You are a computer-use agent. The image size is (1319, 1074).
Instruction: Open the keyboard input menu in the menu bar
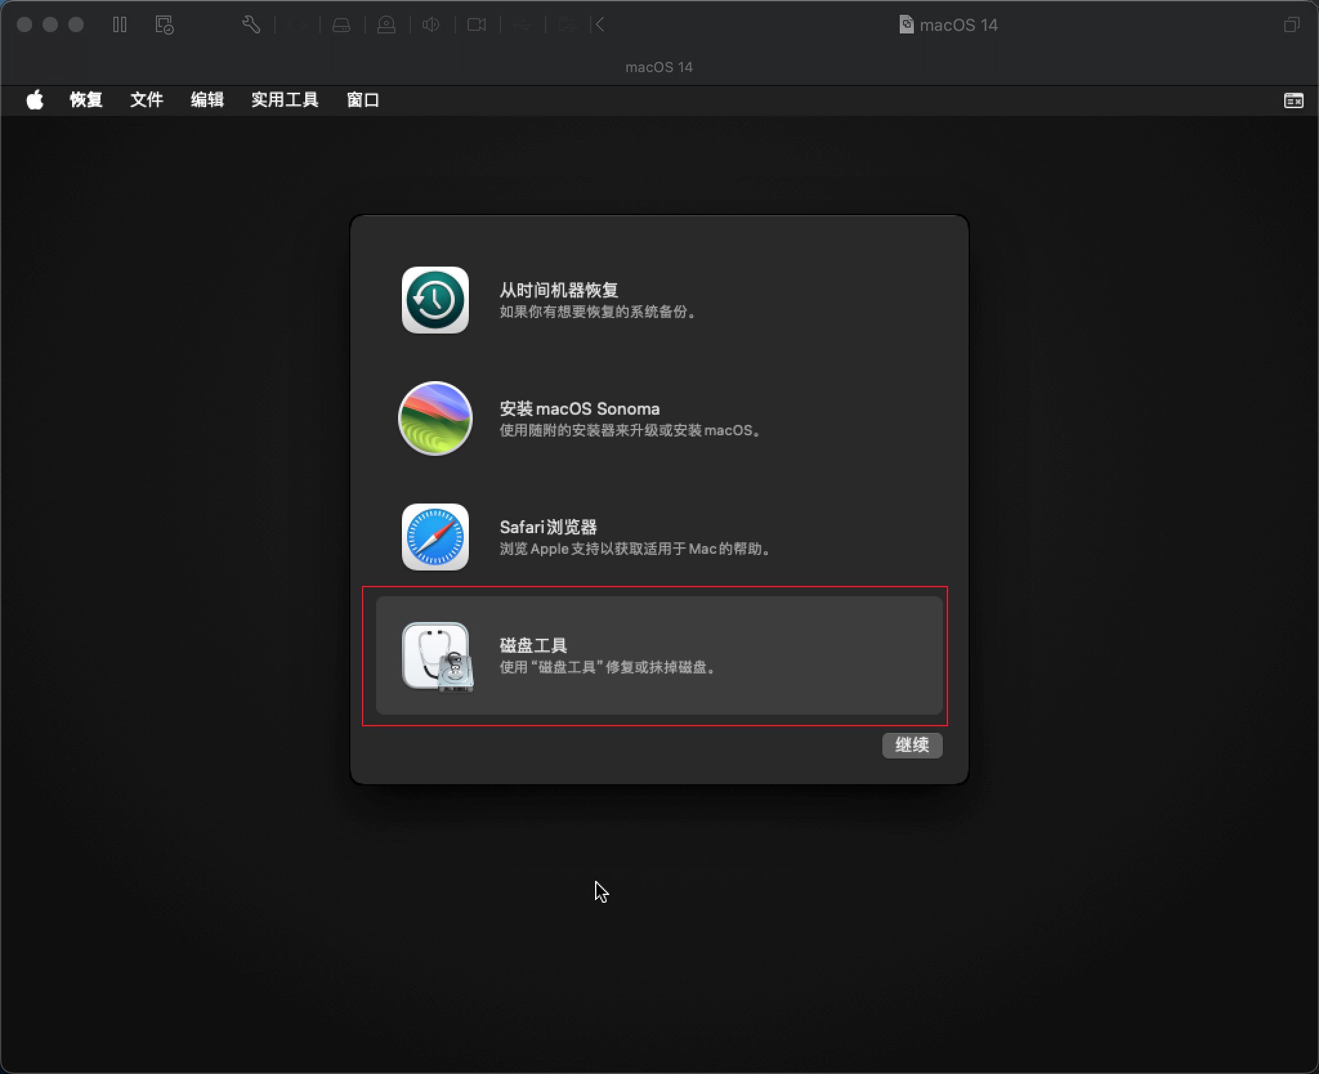(1295, 100)
